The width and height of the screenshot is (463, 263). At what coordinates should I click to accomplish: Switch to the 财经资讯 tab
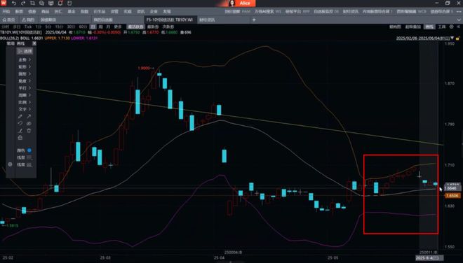click(207, 20)
